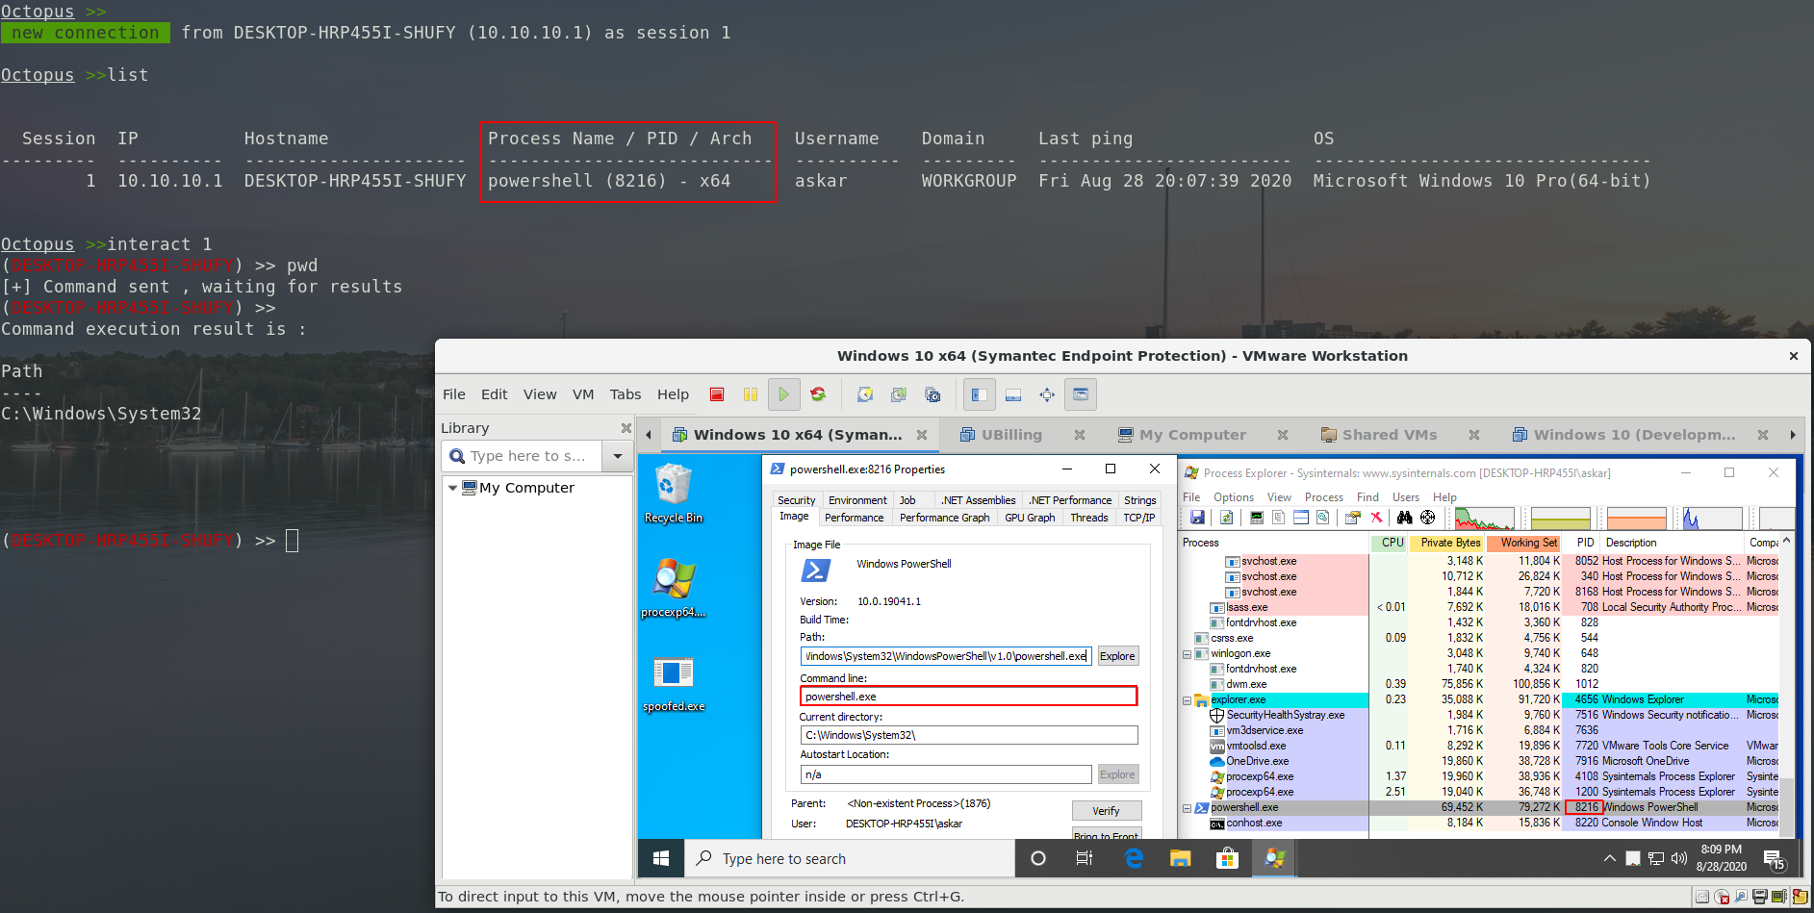
Task: Collapse the winlogon.exe tree node
Action: coord(1187,654)
